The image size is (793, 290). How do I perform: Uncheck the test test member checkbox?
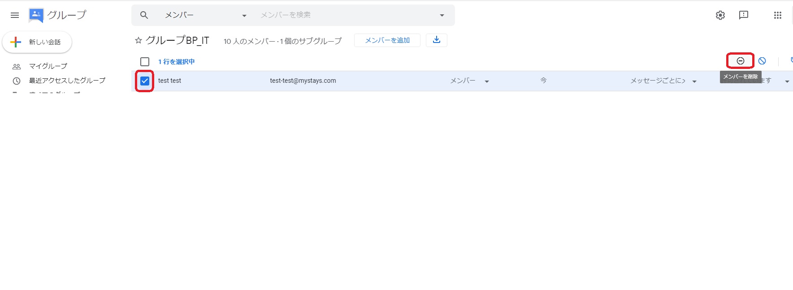145,81
